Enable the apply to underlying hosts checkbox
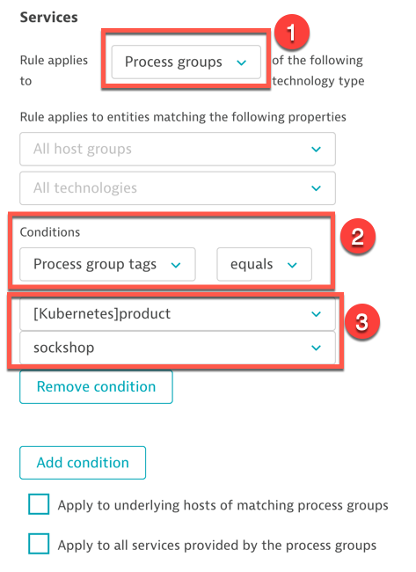Viewport: 416px width, 572px height. tap(39, 504)
